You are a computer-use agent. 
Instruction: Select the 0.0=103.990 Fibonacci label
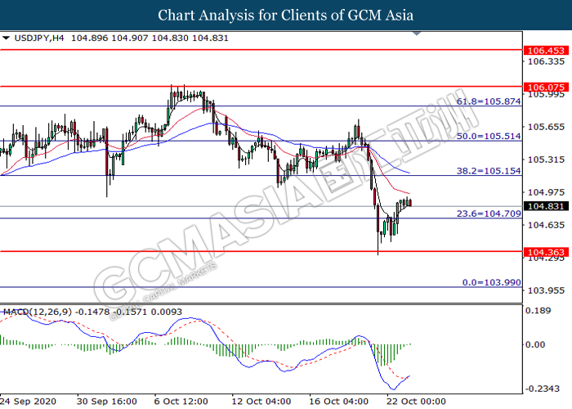tap(492, 282)
